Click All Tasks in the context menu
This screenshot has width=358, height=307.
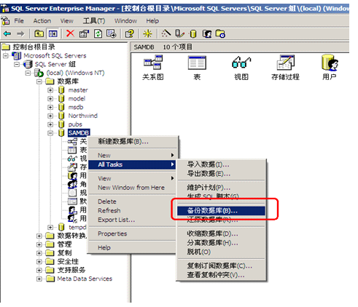132,164
